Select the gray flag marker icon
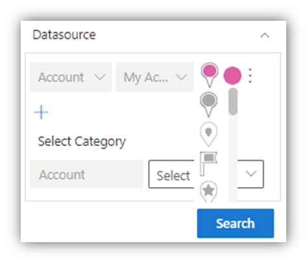Image resolution: width=307 pixels, height=263 pixels. tap(208, 164)
